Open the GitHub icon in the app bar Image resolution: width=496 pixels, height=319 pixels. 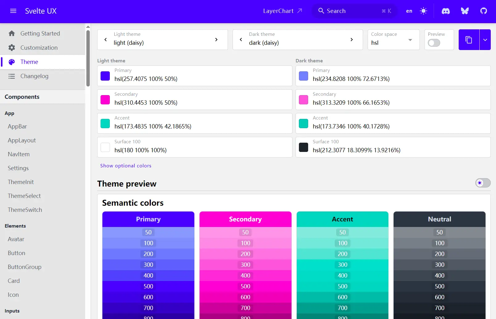pyautogui.click(x=483, y=11)
